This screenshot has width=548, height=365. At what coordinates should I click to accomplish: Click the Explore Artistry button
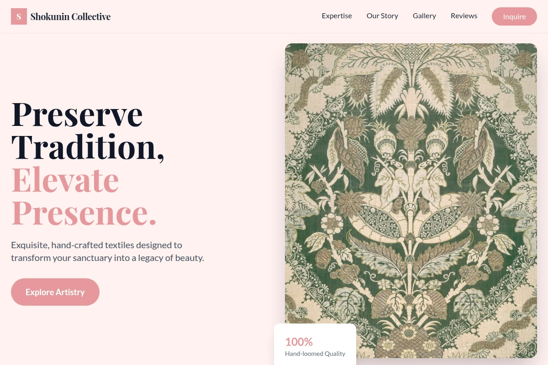[x=55, y=292]
